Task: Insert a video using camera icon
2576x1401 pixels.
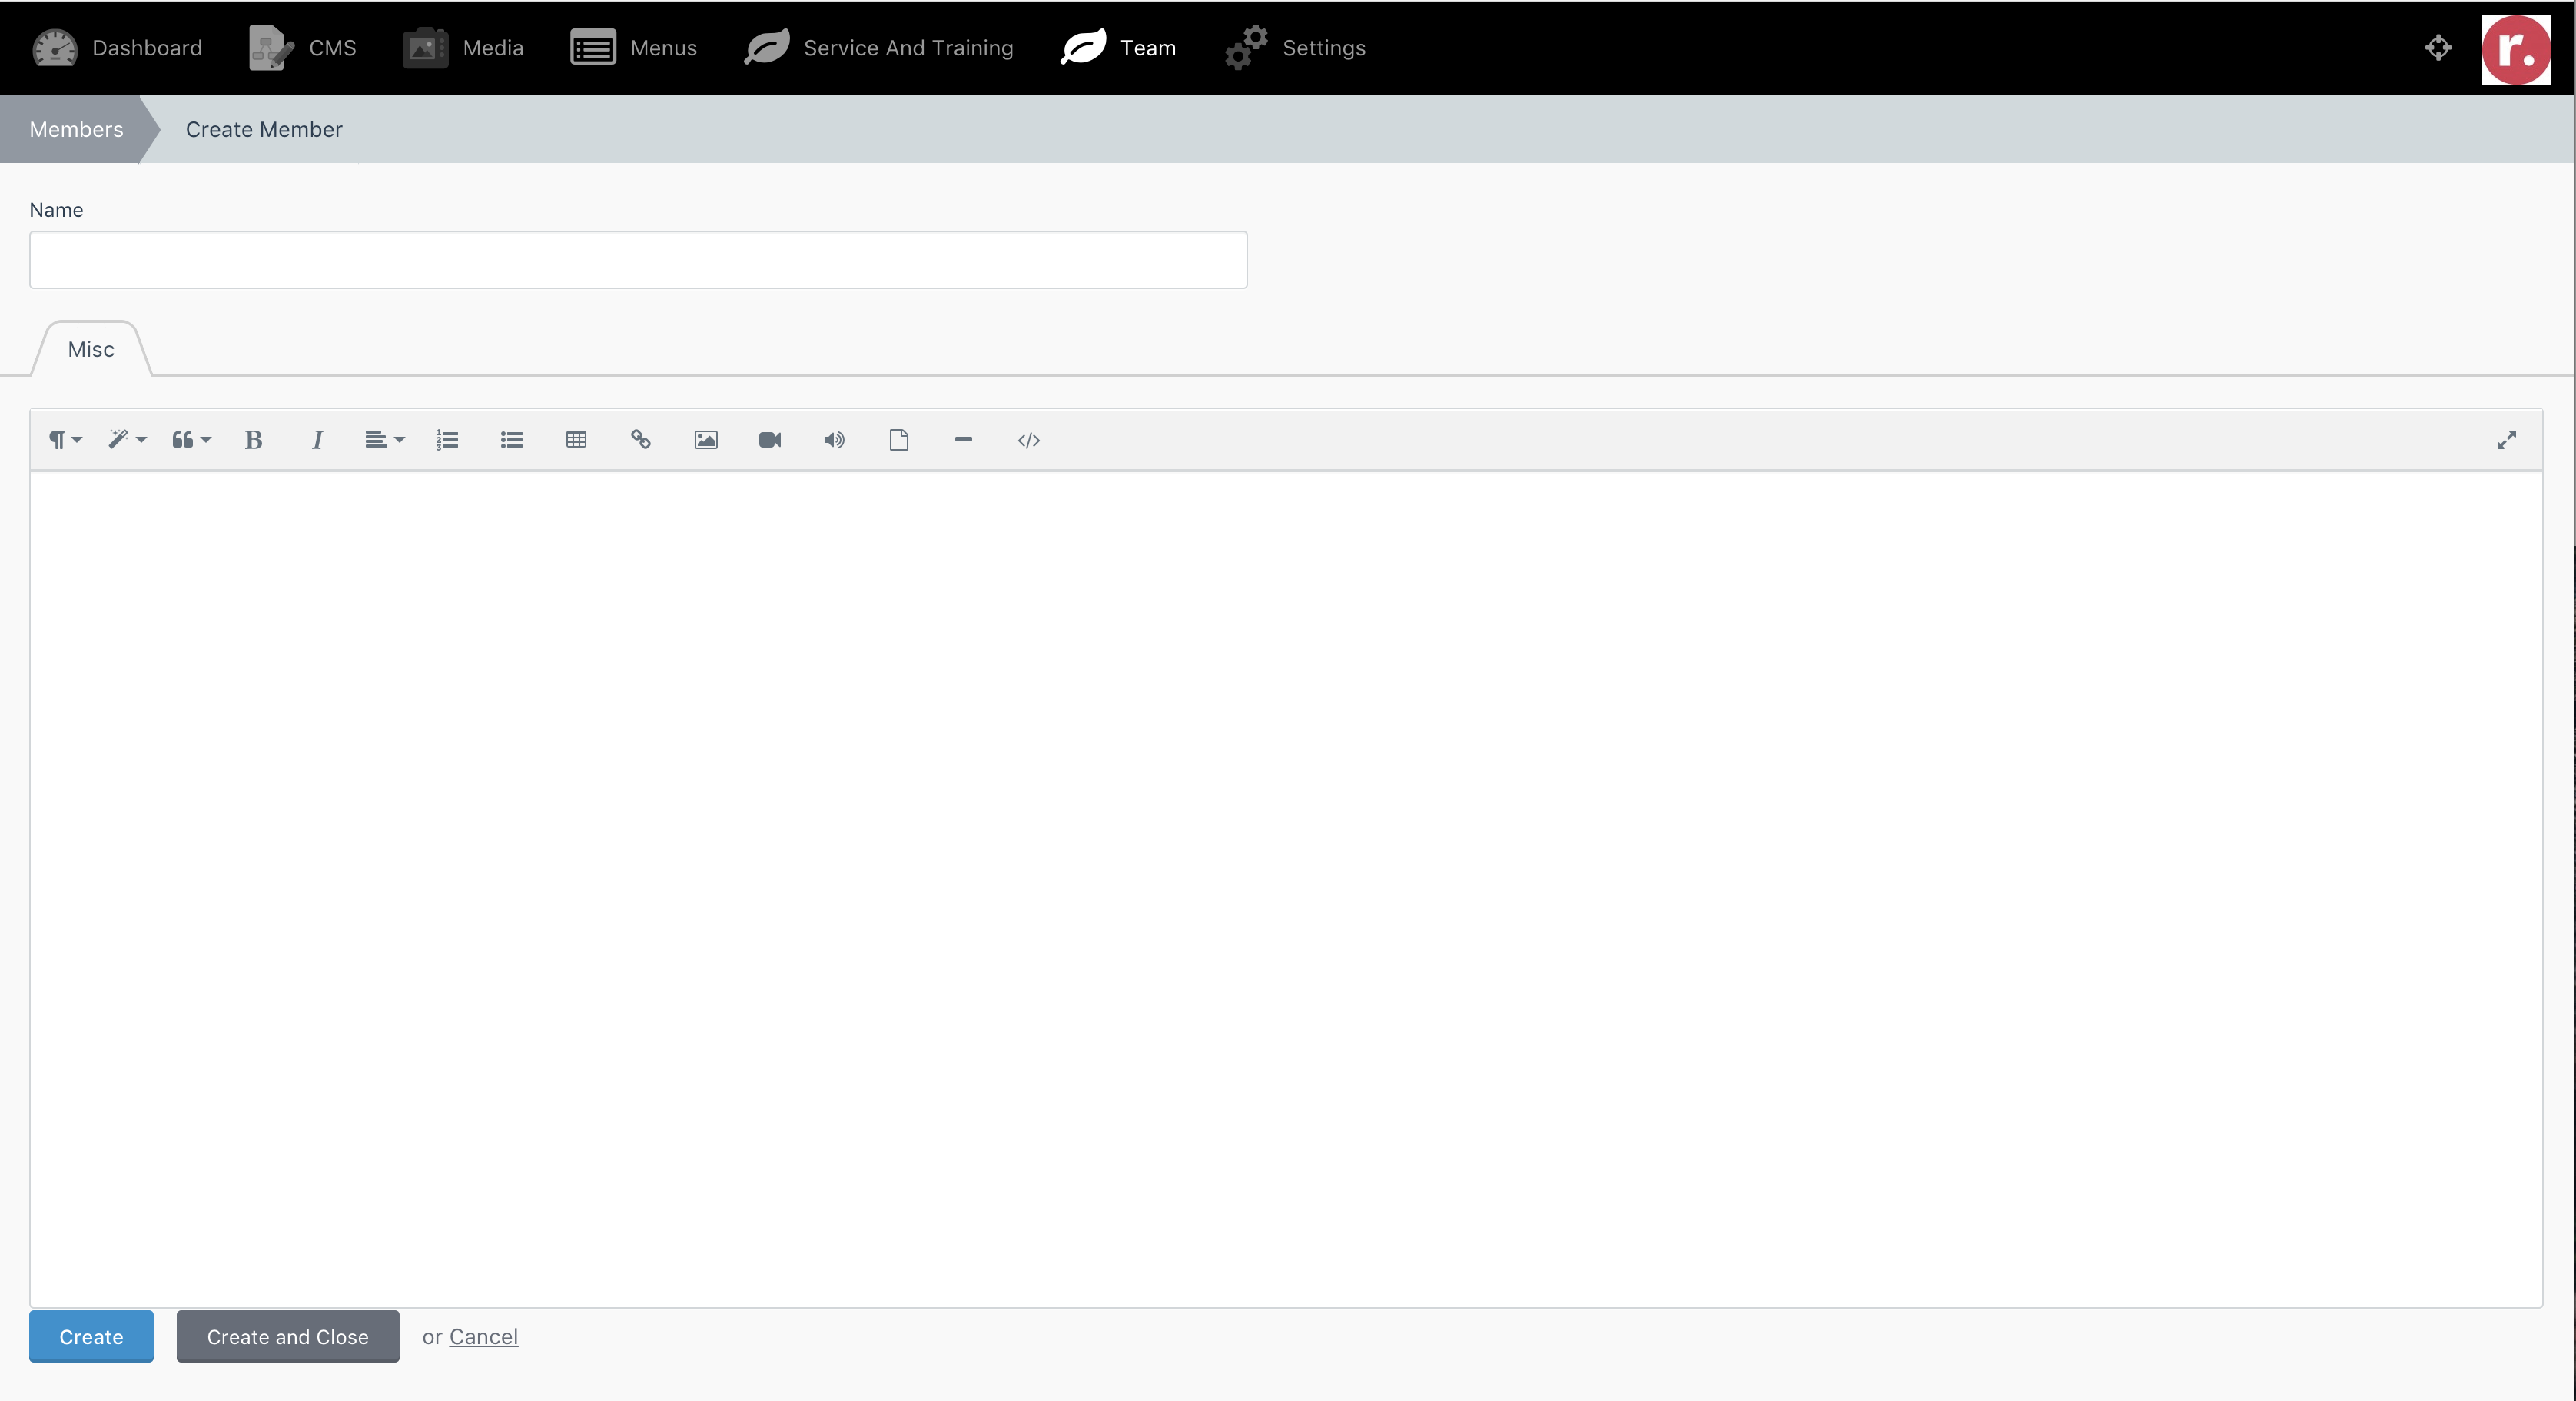Action: click(x=770, y=441)
